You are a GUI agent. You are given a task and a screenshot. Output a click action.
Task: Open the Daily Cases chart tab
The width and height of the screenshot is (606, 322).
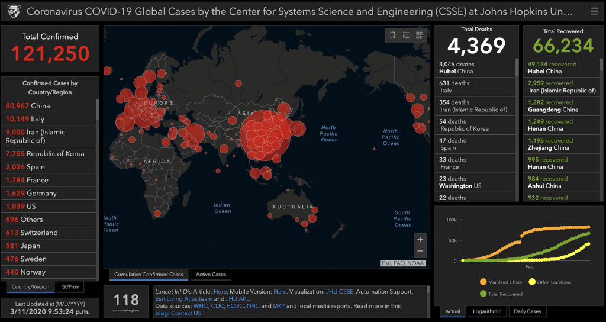(527, 311)
